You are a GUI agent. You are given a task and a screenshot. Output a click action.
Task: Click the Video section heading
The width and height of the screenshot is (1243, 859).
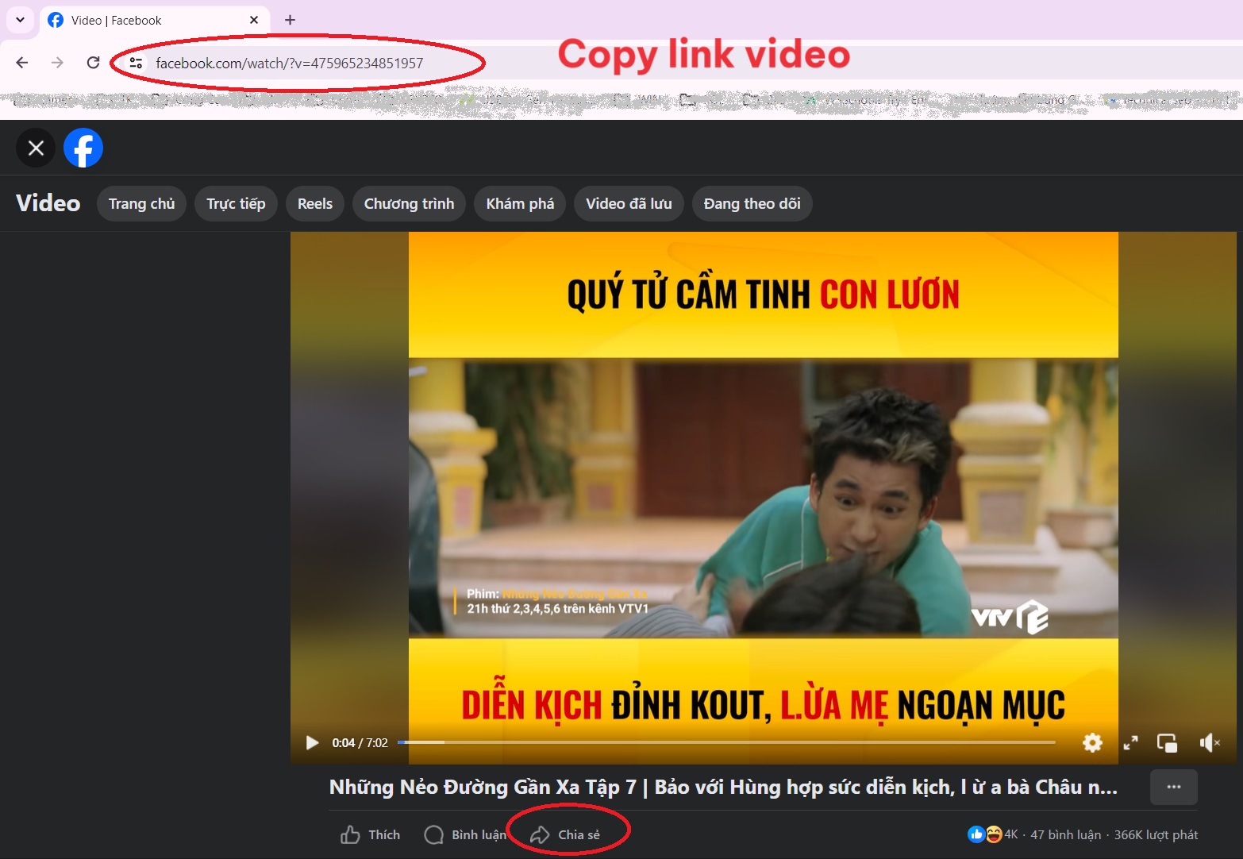[48, 203]
